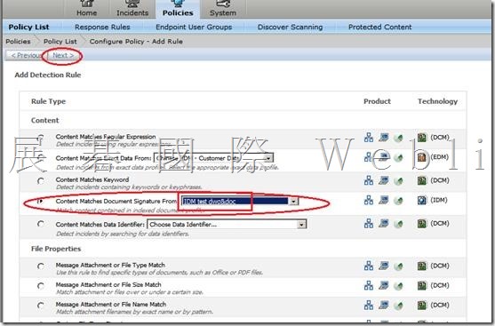
Task: Open Policy List submenu
Action: 28,28
